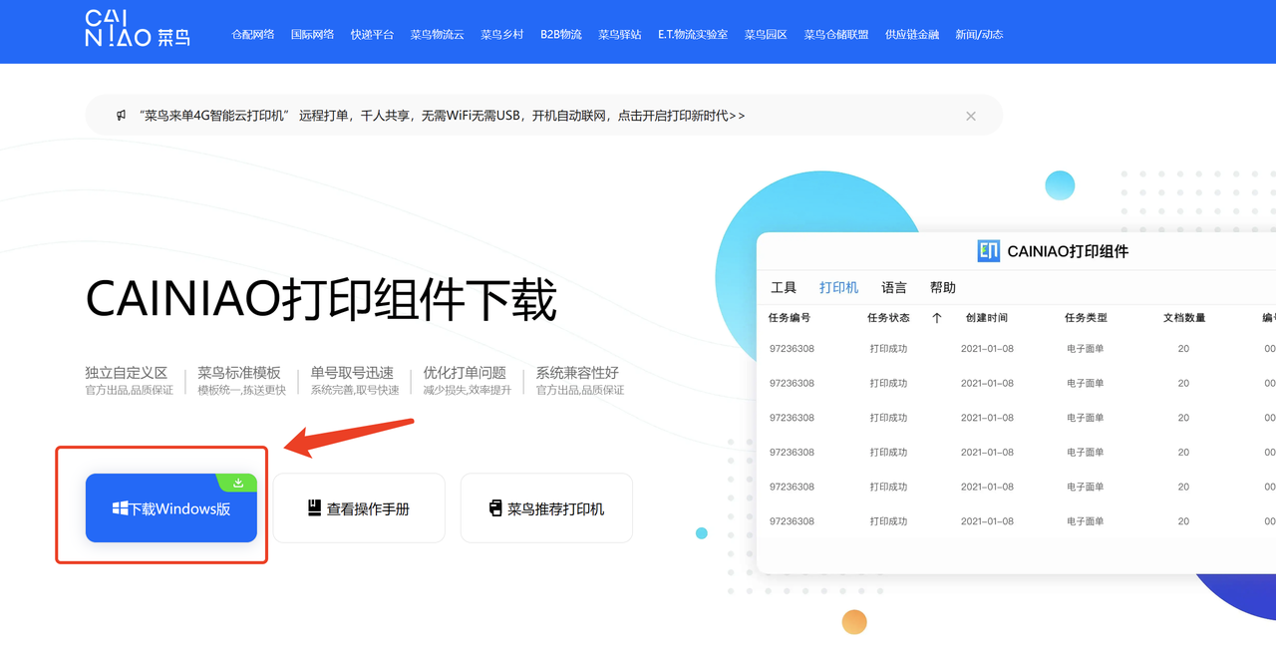Click the green download badge on Windows button
Screen dimensions: 1276x659
click(x=238, y=482)
